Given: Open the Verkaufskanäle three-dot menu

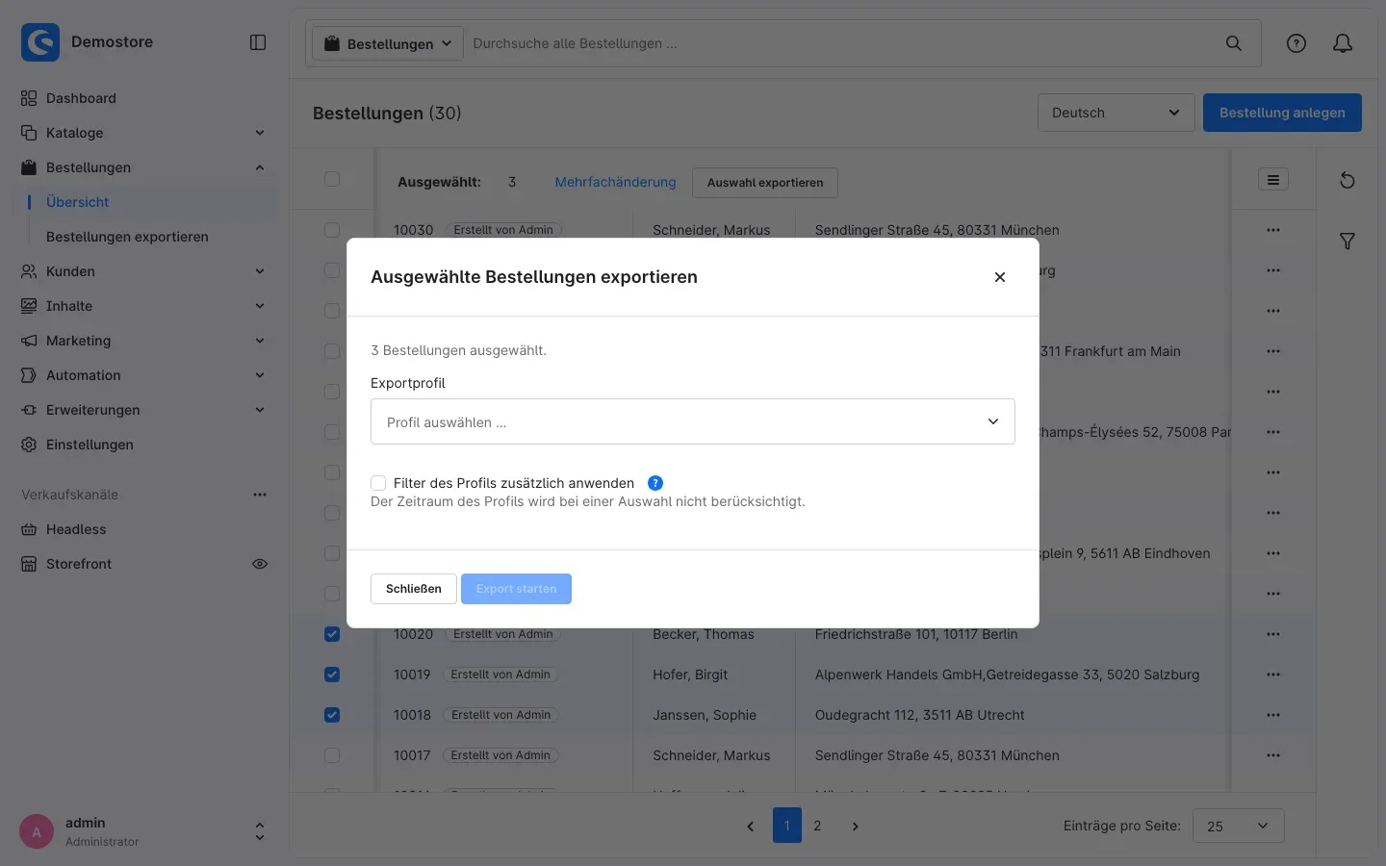Looking at the screenshot, I should click(260, 495).
